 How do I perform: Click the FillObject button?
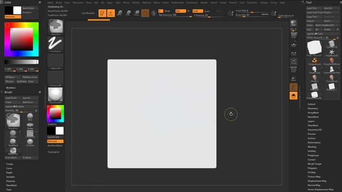click(13, 77)
